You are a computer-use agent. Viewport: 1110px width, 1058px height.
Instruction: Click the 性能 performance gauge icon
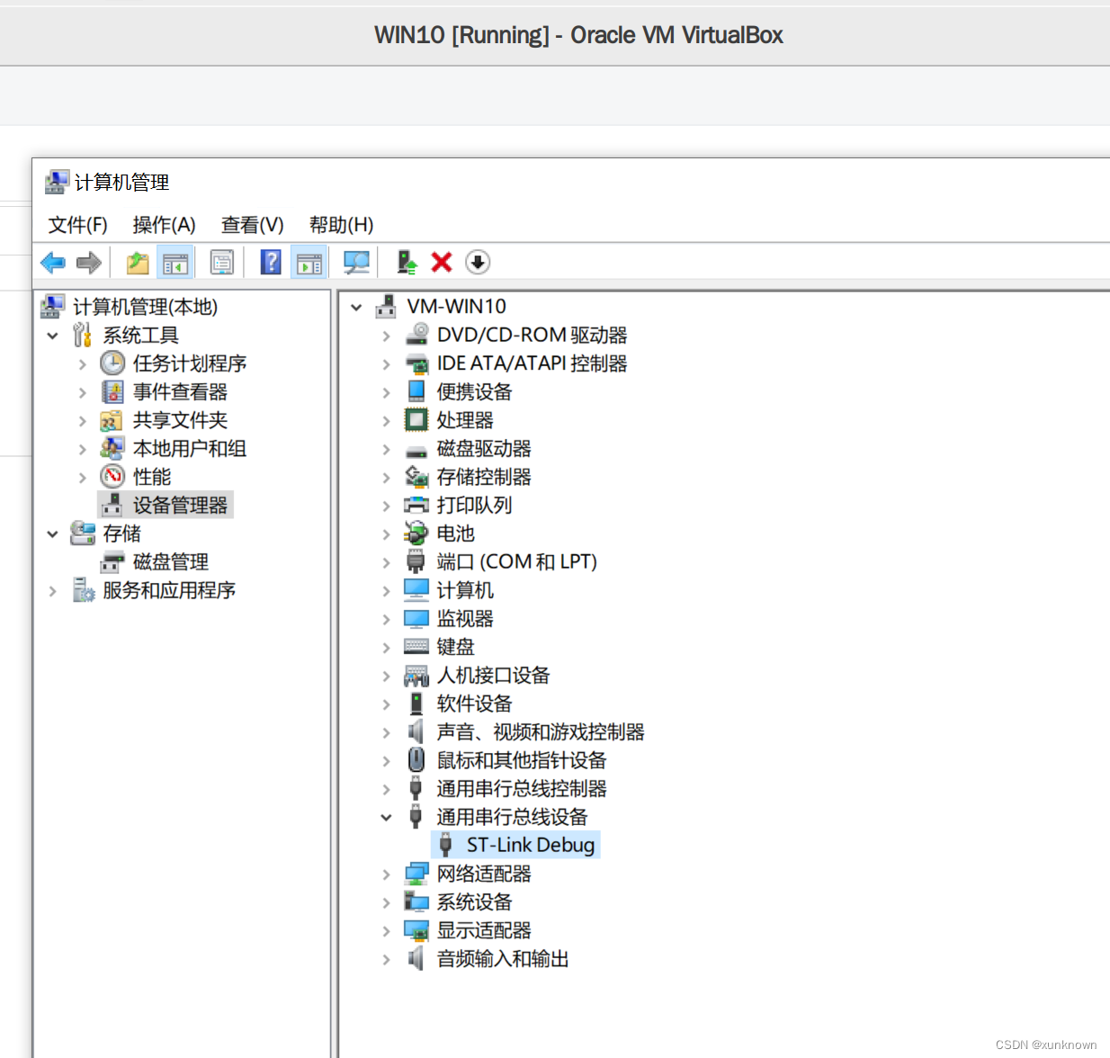click(x=112, y=477)
